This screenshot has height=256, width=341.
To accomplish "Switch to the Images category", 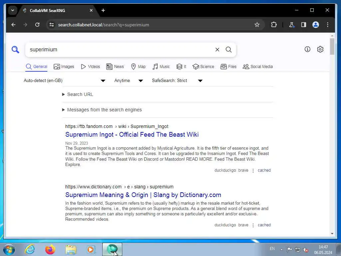I will (64, 67).
